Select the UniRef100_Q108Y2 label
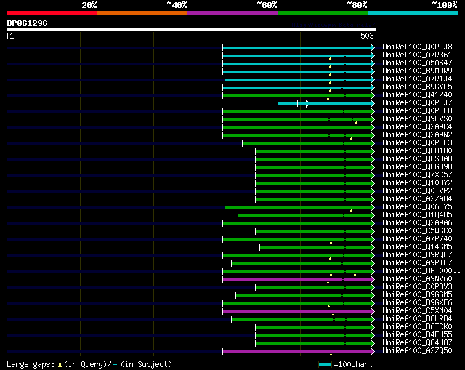 (x=417, y=182)
